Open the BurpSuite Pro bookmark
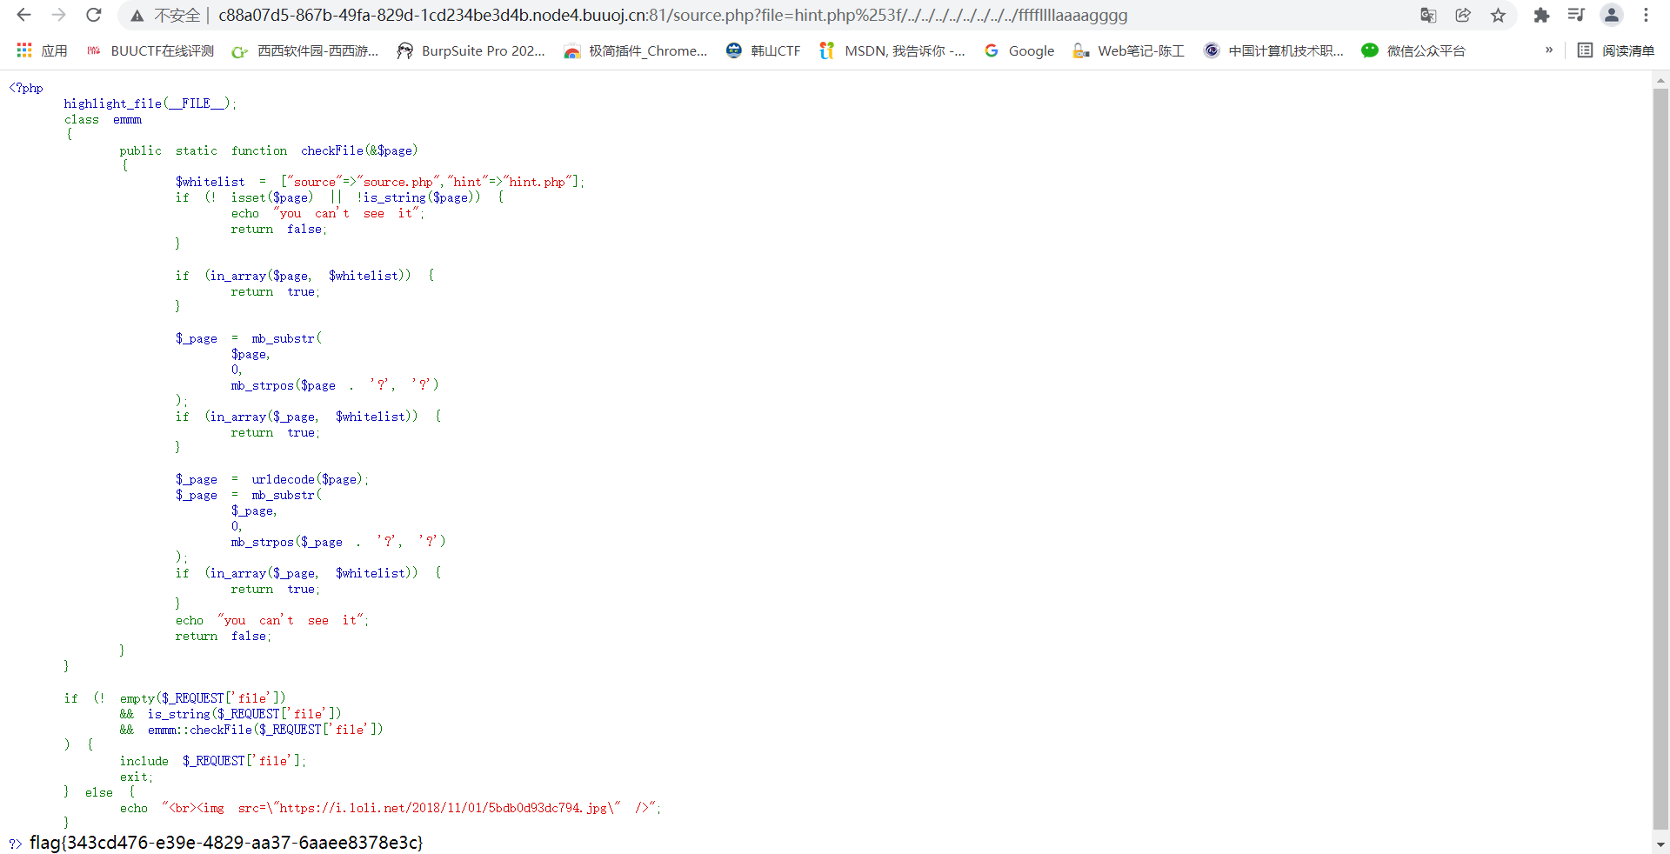 coord(471,50)
